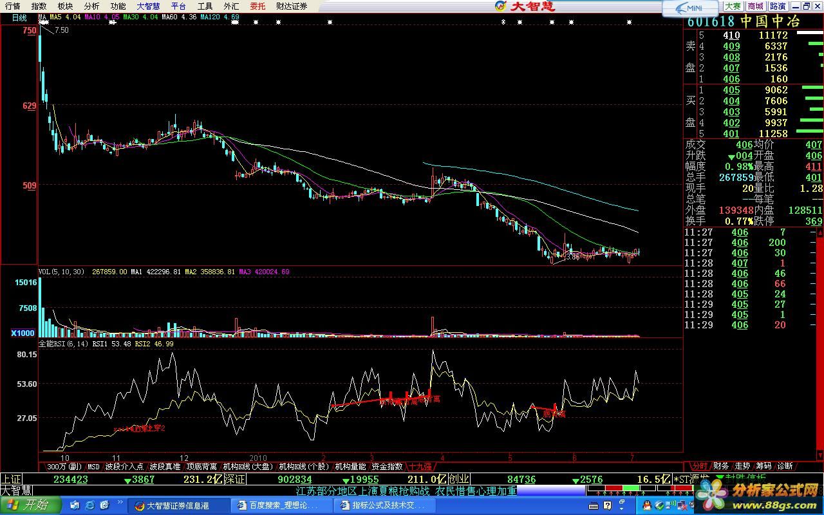Image resolution: width=824 pixels, height=515 pixels.
Task: Click the 大智慧 status bar label
Action: 16,491
